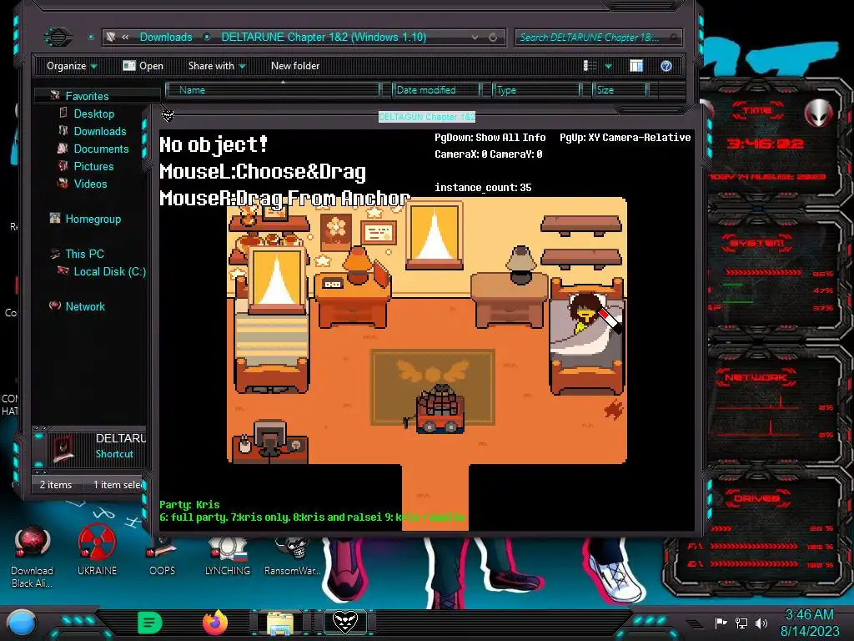The height and width of the screenshot is (641, 854).
Task: Click the Search DELTARUNE Chapter field
Action: pyautogui.click(x=598, y=37)
